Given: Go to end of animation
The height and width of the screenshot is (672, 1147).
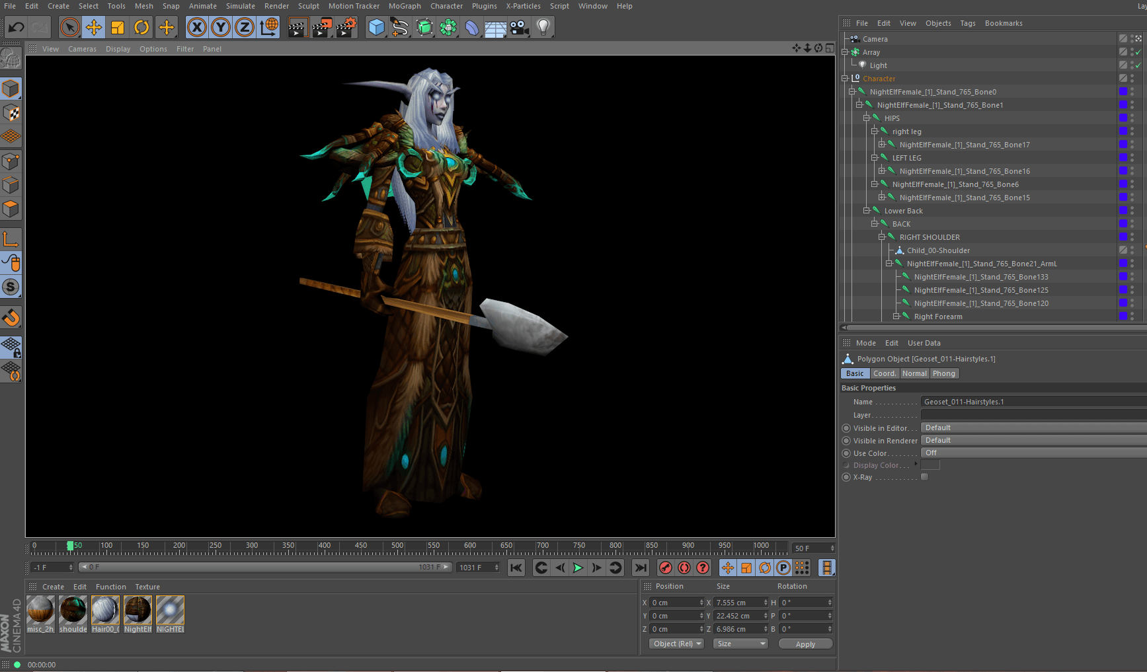Looking at the screenshot, I should point(641,568).
